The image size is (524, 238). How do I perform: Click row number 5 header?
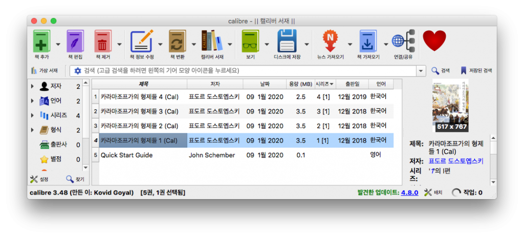[96, 155]
